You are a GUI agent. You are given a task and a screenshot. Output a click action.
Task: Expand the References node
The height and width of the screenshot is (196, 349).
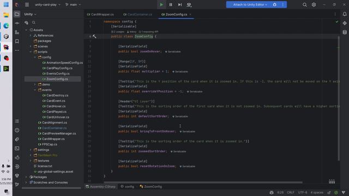(x=31, y=35)
